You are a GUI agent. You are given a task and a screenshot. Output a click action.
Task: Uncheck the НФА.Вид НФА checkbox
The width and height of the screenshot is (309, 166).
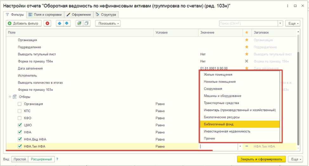tap(19, 139)
